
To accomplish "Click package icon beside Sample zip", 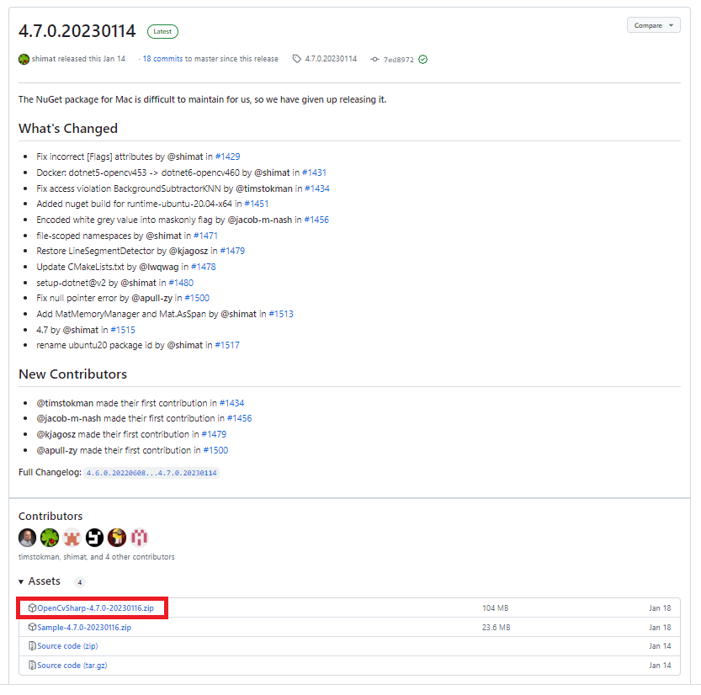I will pyautogui.click(x=32, y=628).
